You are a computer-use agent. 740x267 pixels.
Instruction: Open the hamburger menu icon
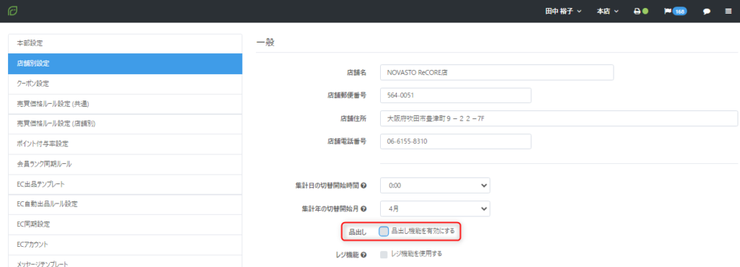tap(728, 12)
